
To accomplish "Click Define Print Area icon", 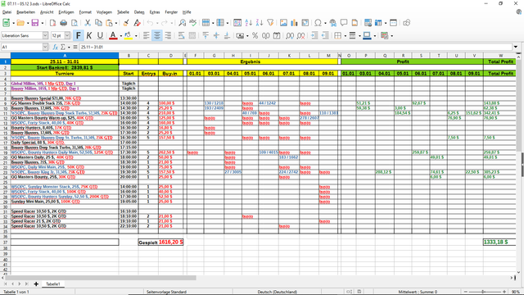I will coord(368,23).
